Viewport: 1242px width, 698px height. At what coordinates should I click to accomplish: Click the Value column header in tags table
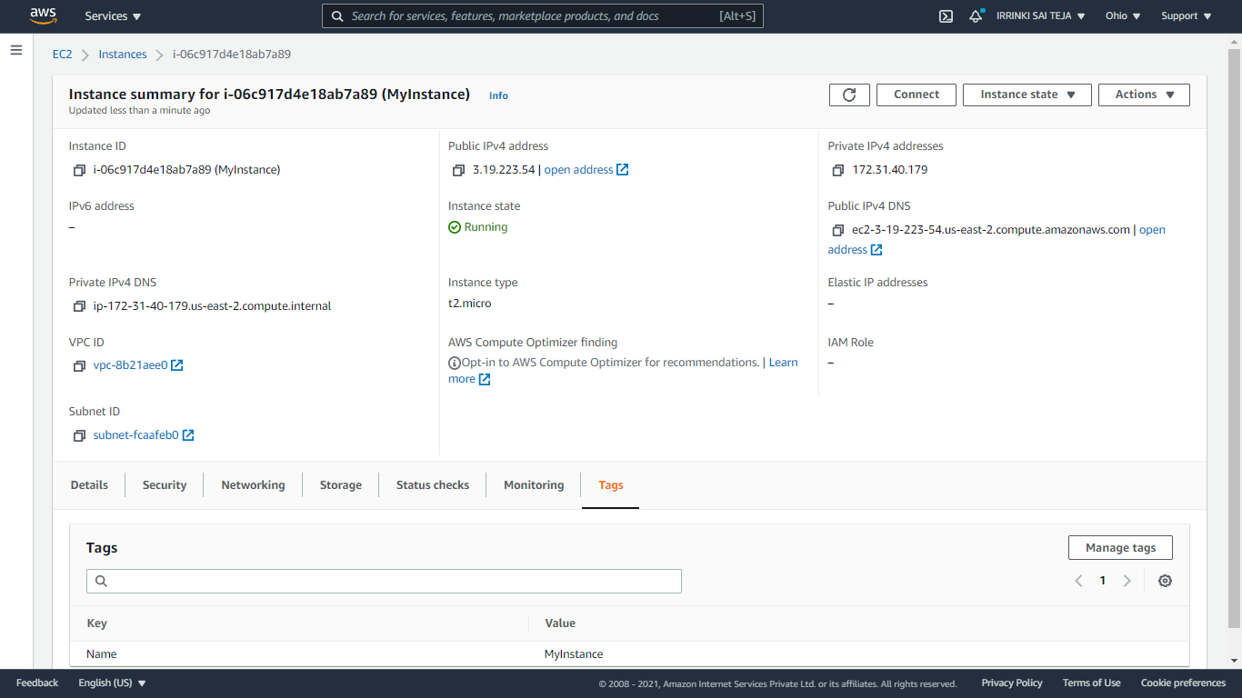tap(560, 623)
